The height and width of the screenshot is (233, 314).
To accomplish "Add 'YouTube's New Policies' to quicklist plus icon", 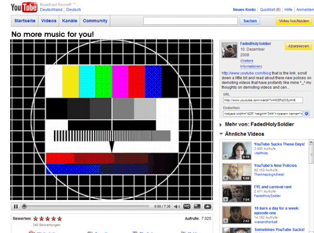I will coord(226,178).
